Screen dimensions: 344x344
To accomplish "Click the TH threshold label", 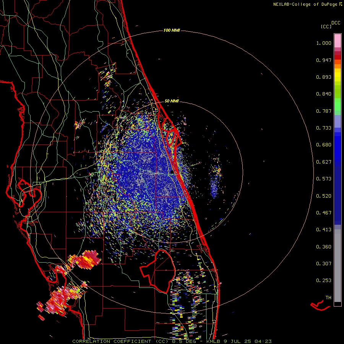I will click(x=328, y=298).
